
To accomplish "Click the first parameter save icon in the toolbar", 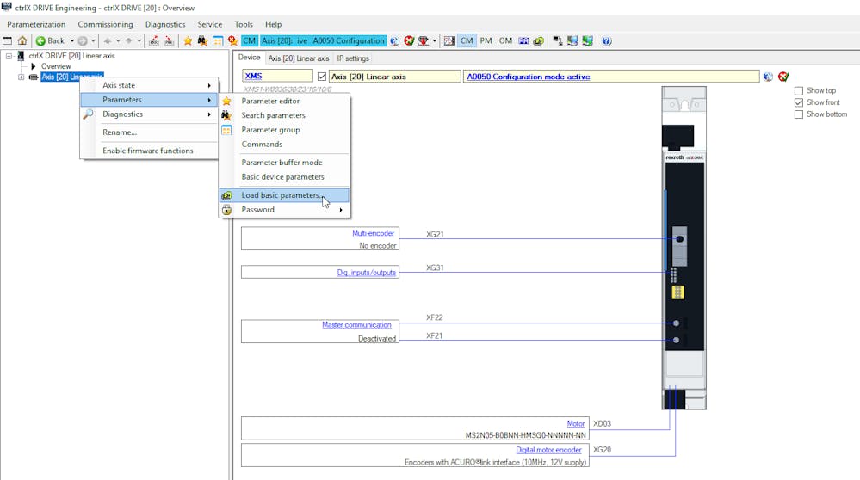I will click(x=153, y=40).
